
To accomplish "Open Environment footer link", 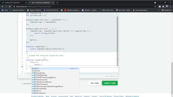I will coord(63,96).
